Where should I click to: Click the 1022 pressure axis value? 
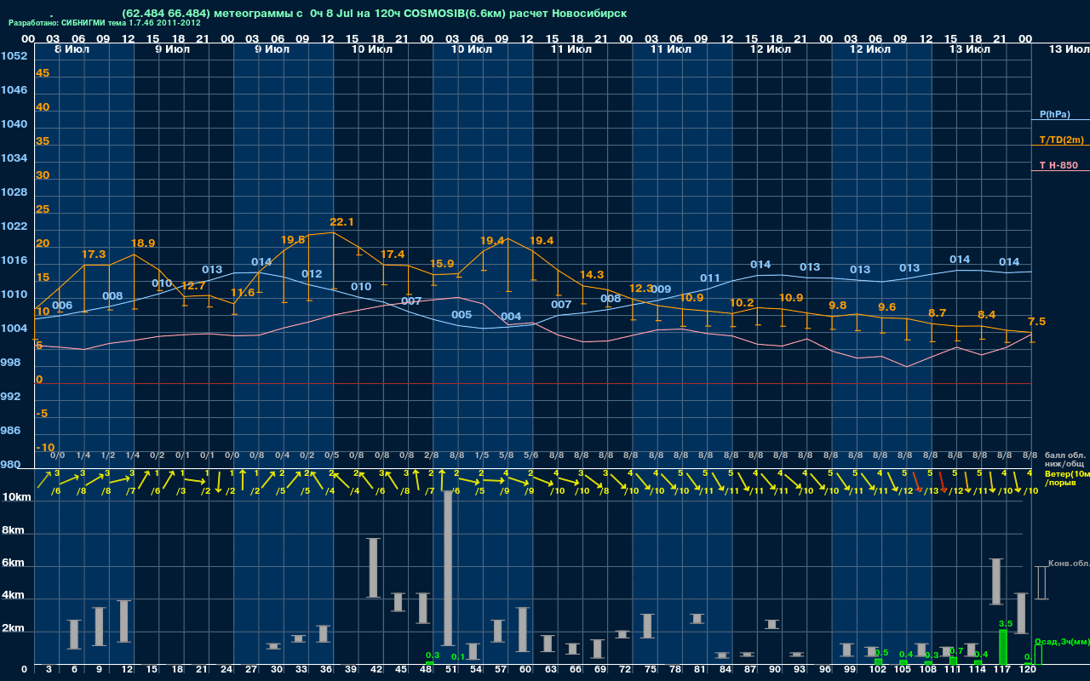click(x=14, y=226)
